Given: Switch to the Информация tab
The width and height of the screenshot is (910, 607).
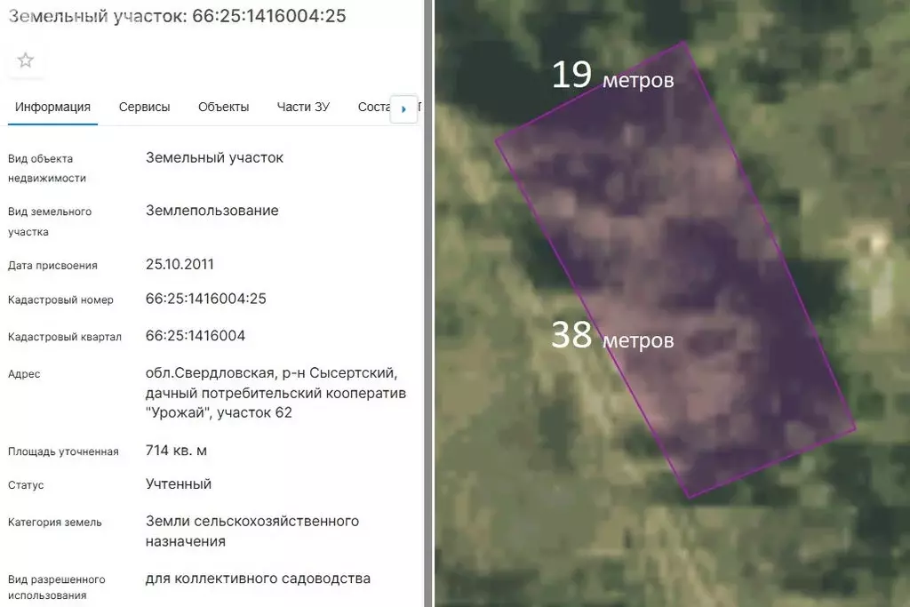Looking at the screenshot, I should coord(52,107).
